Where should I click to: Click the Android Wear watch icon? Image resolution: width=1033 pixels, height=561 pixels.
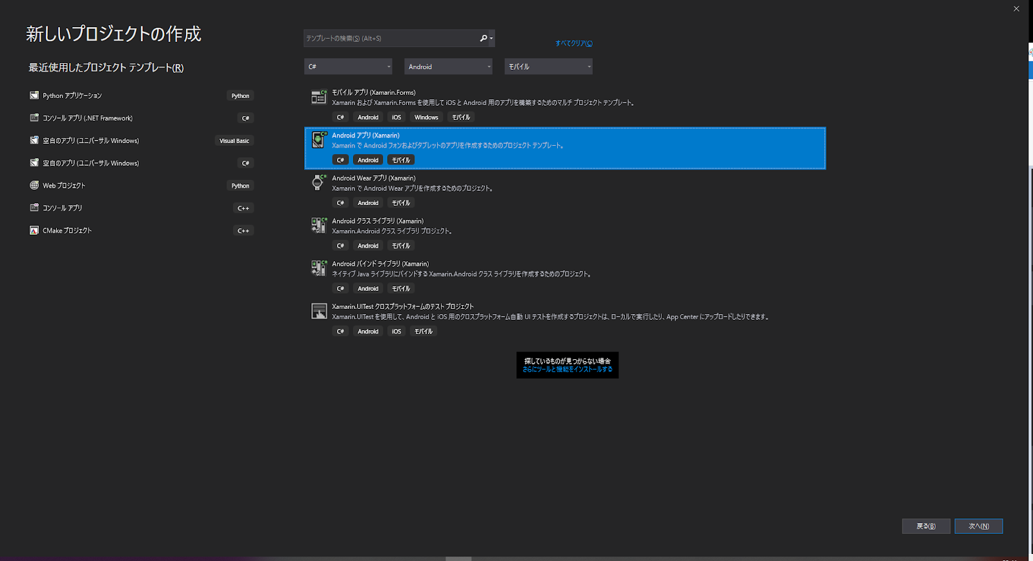[318, 182]
